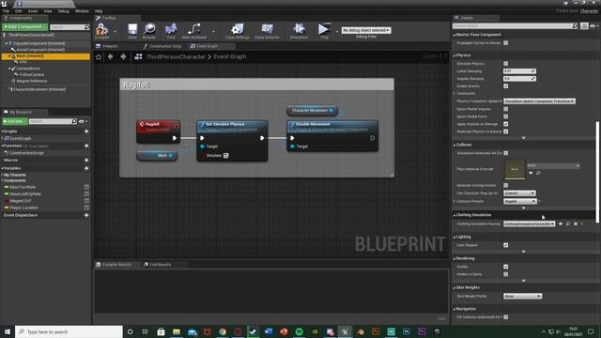Clear the Clothing Simulation Factory value
This screenshot has width=601, height=338.
[x=576, y=223]
